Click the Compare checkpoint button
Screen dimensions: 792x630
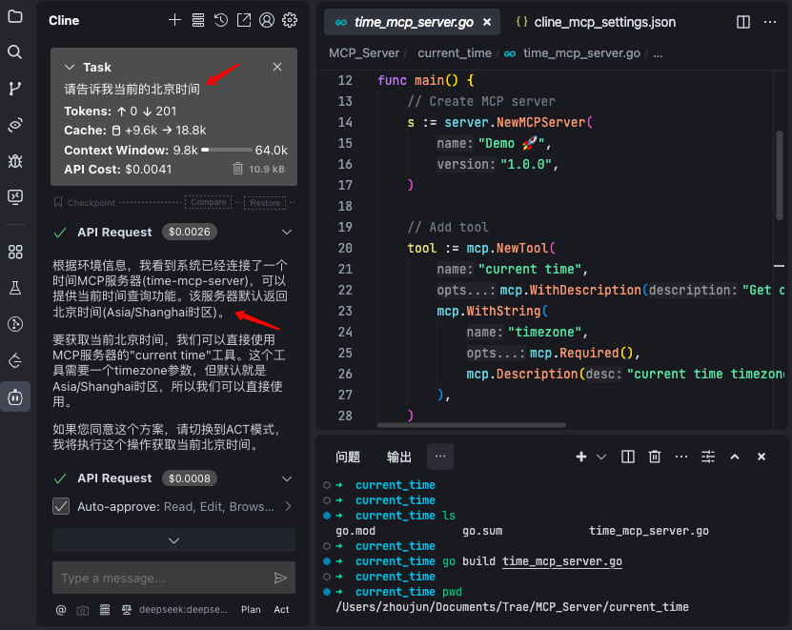click(208, 202)
